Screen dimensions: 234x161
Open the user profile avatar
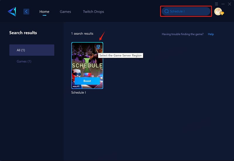click(x=218, y=11)
